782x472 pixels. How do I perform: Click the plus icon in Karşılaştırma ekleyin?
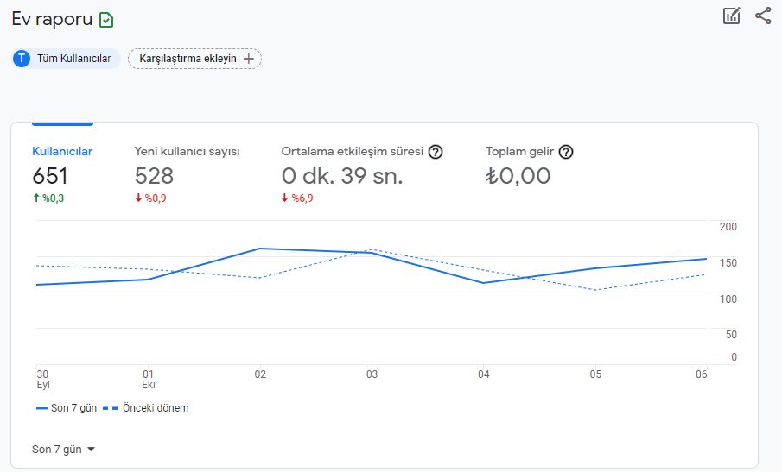(x=248, y=59)
